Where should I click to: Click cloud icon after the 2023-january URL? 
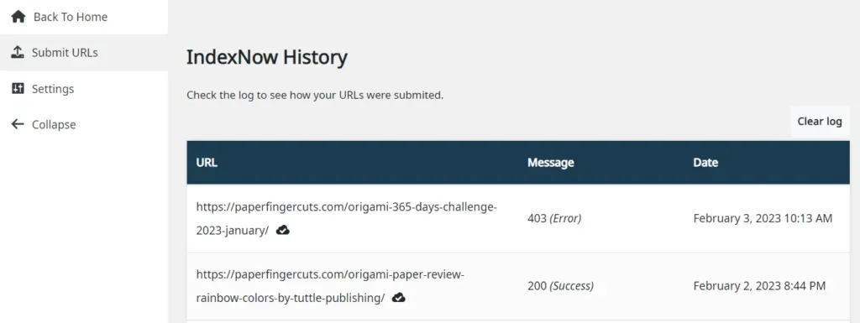click(283, 230)
